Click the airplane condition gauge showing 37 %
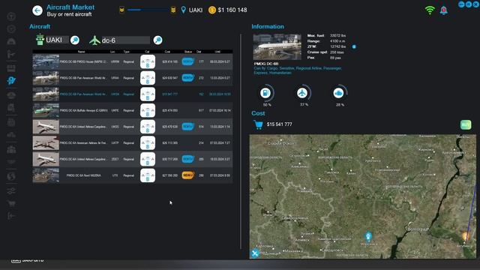The height and width of the screenshot is (270, 480). click(302, 93)
